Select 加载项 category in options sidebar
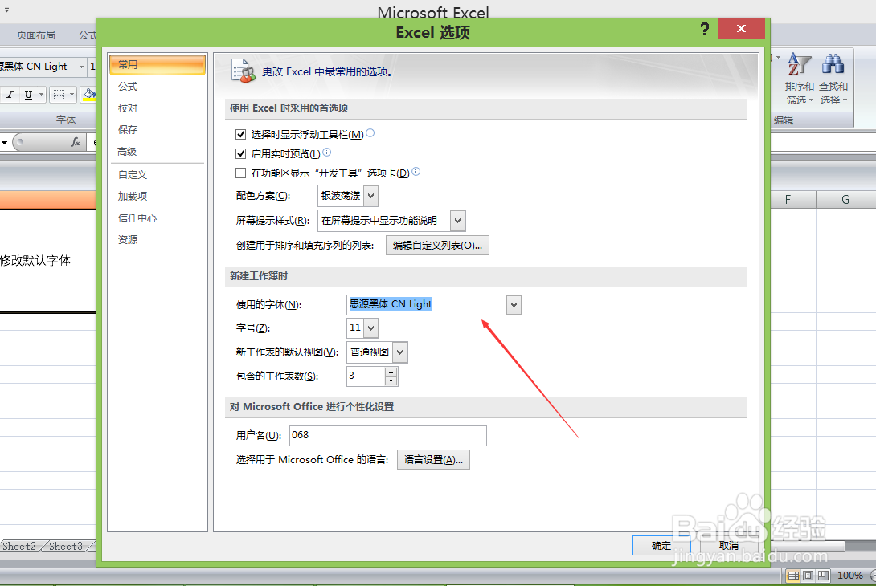Image resolution: width=876 pixels, height=586 pixels. (x=158, y=197)
